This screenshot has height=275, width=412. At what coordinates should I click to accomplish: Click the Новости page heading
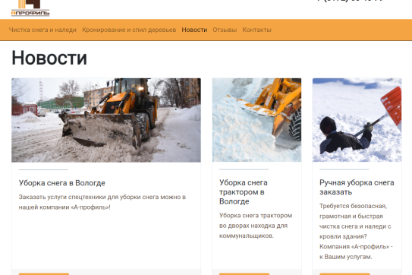click(49, 58)
